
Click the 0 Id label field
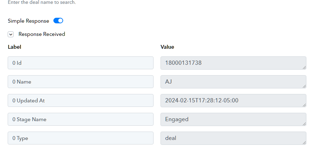pos(81,63)
